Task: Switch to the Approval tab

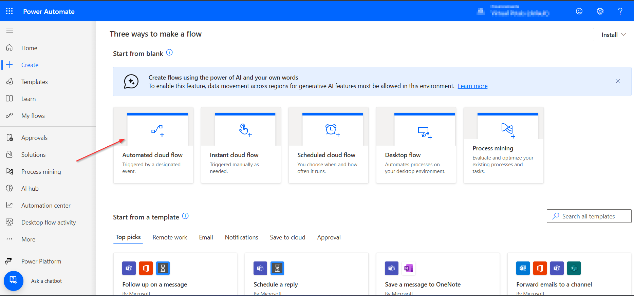Action: [x=329, y=237]
